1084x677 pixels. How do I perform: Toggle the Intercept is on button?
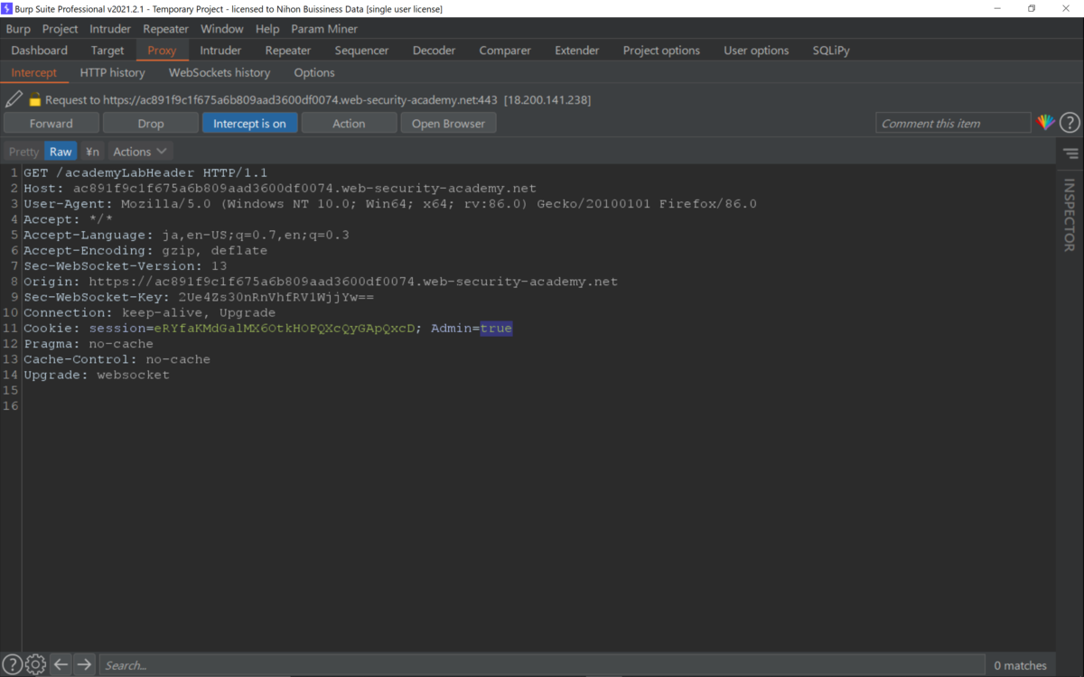pyautogui.click(x=249, y=123)
